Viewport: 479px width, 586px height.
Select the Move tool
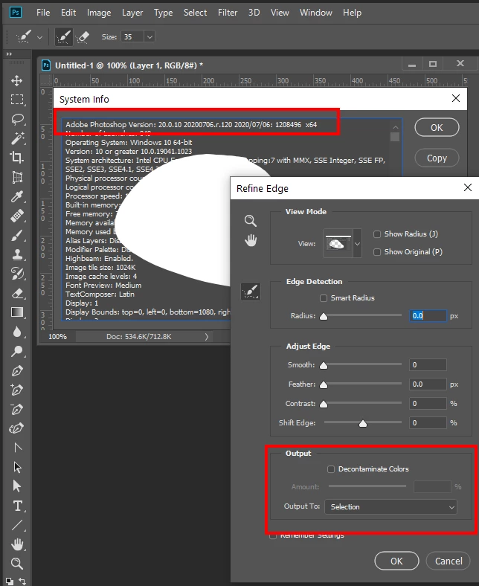17,81
